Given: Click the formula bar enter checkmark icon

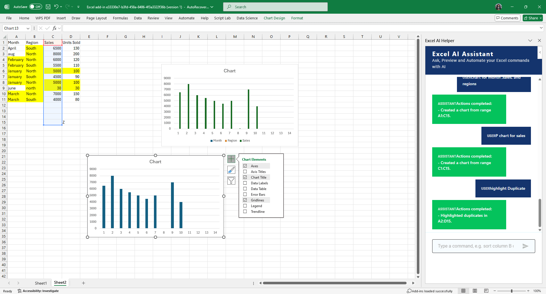Looking at the screenshot, I should pyautogui.click(x=48, y=28).
